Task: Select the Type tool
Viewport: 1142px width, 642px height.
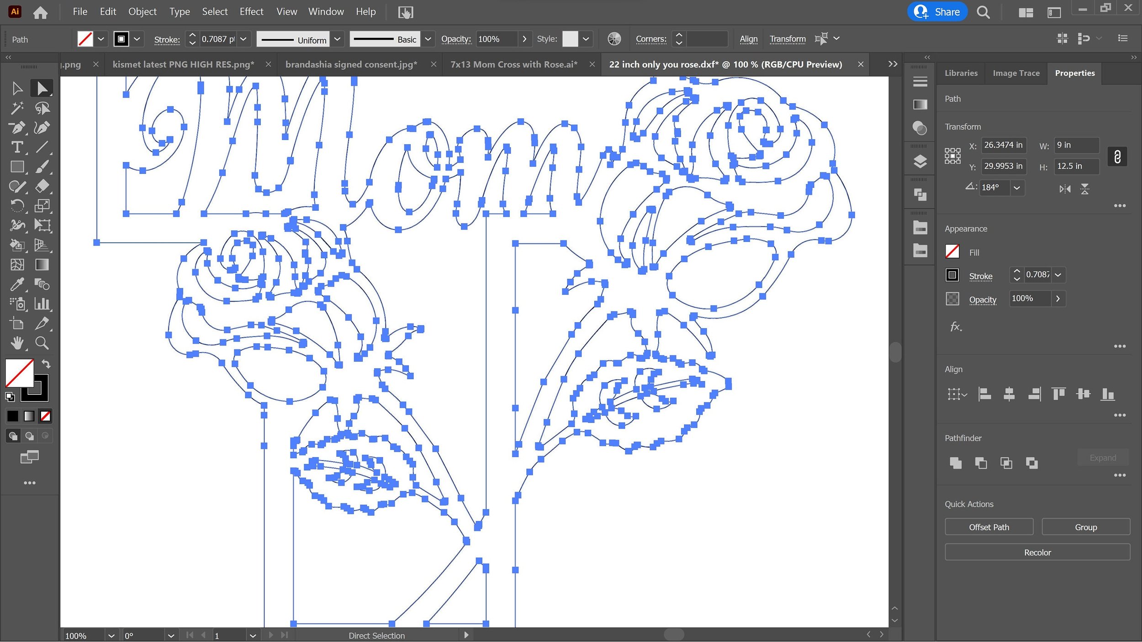Action: coord(17,147)
